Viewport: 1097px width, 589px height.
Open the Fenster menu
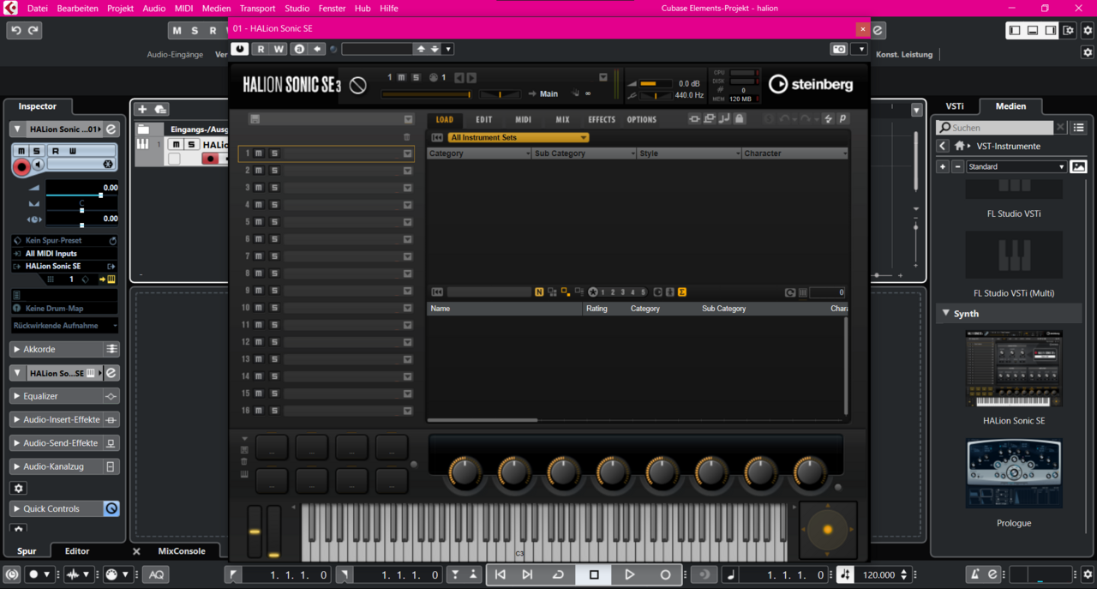point(332,8)
